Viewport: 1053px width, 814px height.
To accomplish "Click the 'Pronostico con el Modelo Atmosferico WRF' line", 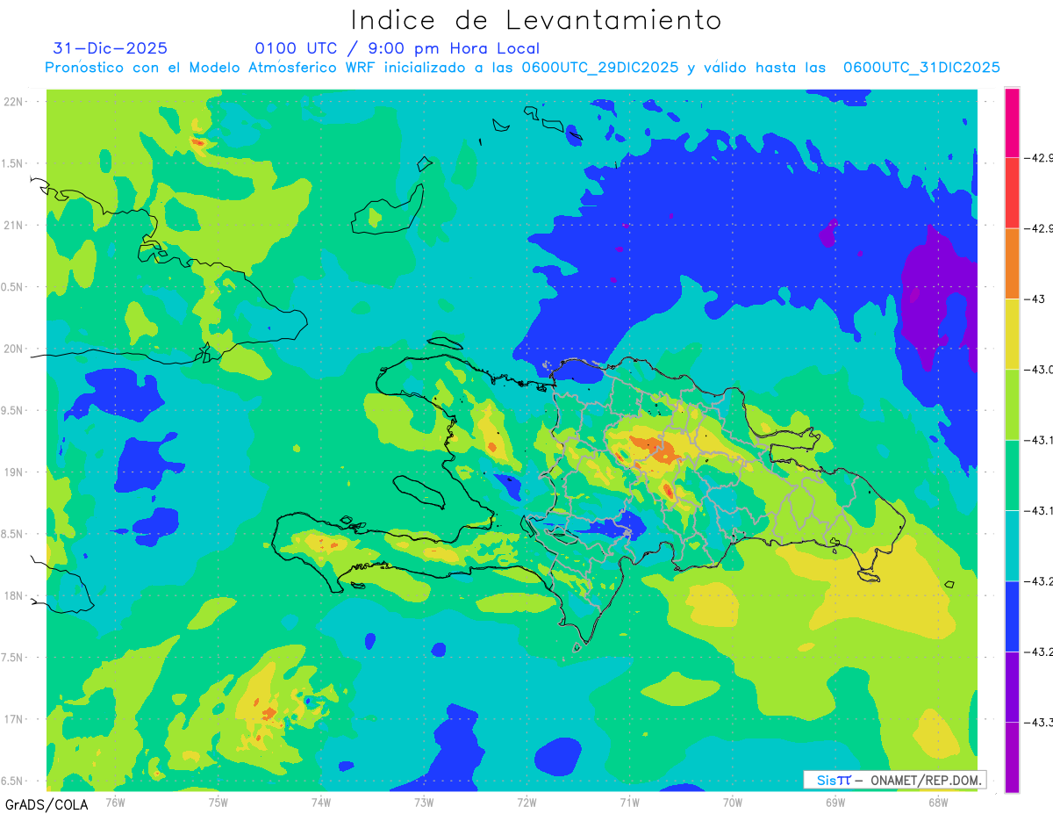I will click(523, 68).
